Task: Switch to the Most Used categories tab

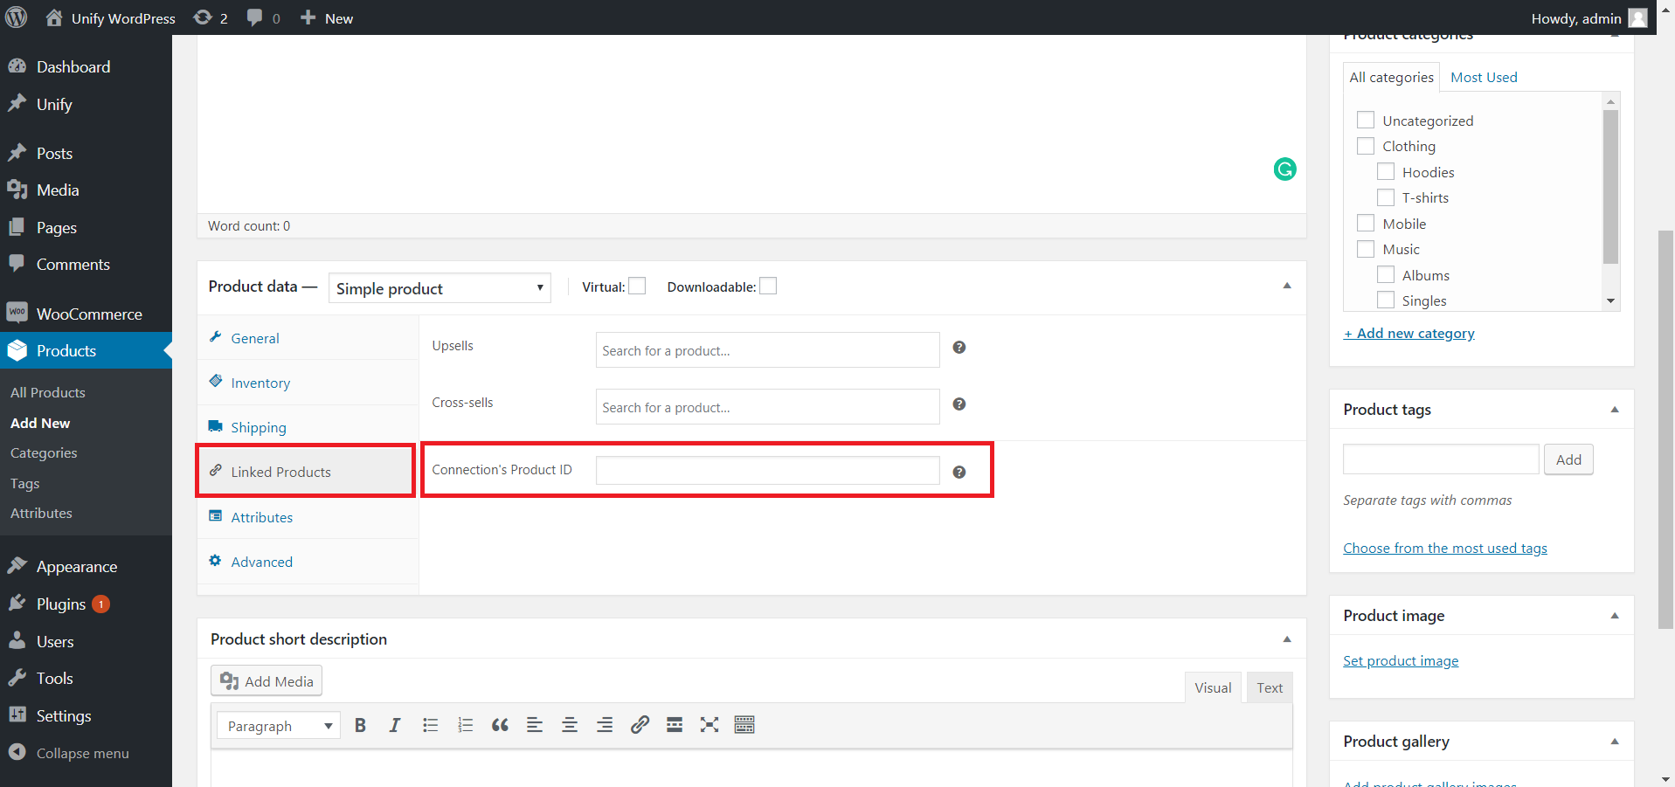Action: coord(1484,78)
